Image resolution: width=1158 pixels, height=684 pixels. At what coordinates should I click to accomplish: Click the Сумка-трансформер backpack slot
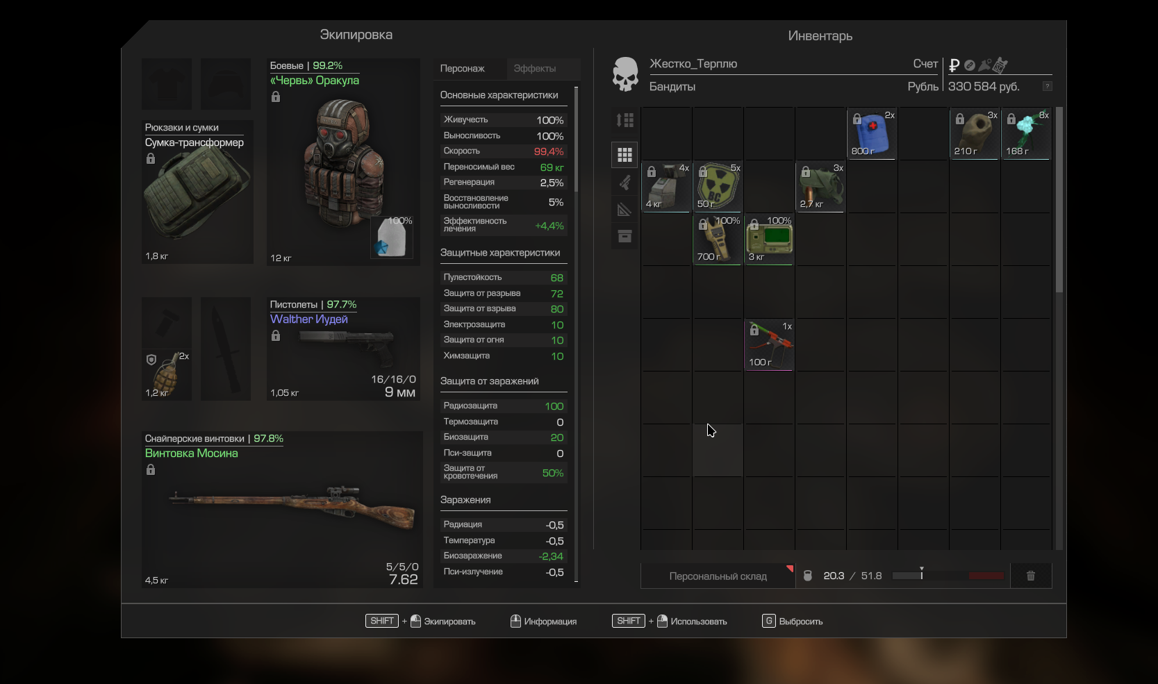pos(197,192)
